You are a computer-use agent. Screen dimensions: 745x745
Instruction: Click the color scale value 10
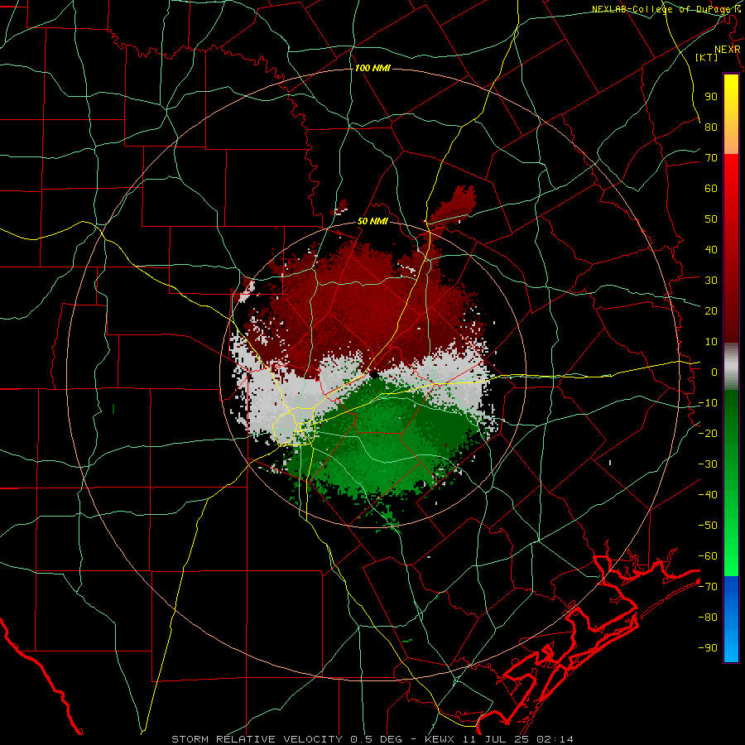[711, 342]
